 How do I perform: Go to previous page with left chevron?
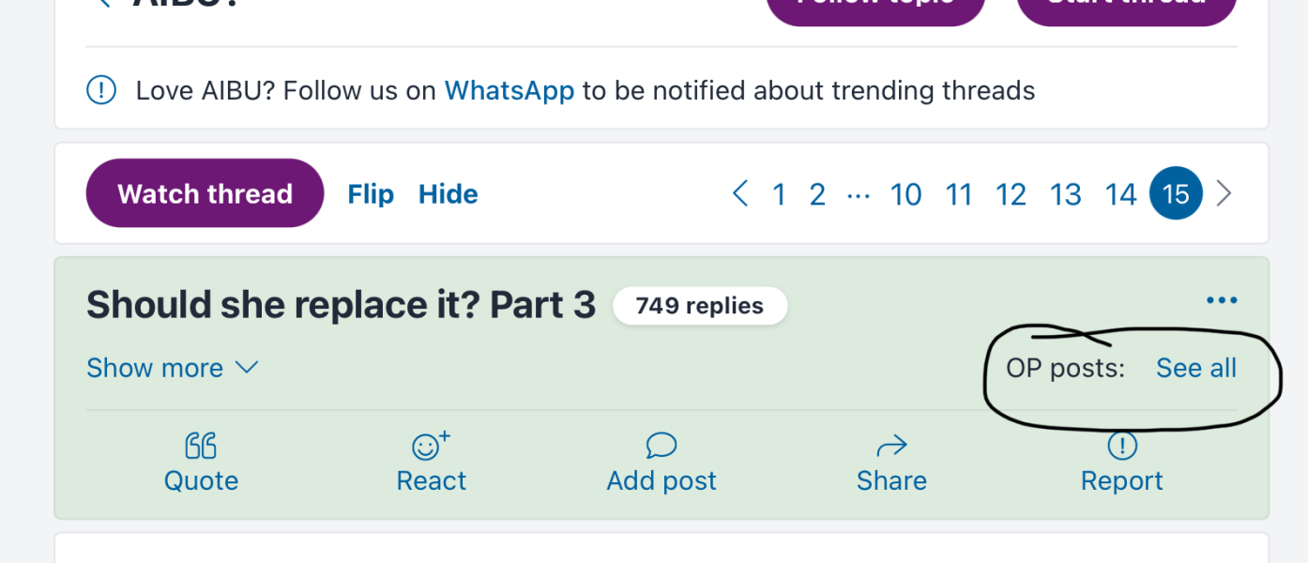click(x=740, y=194)
